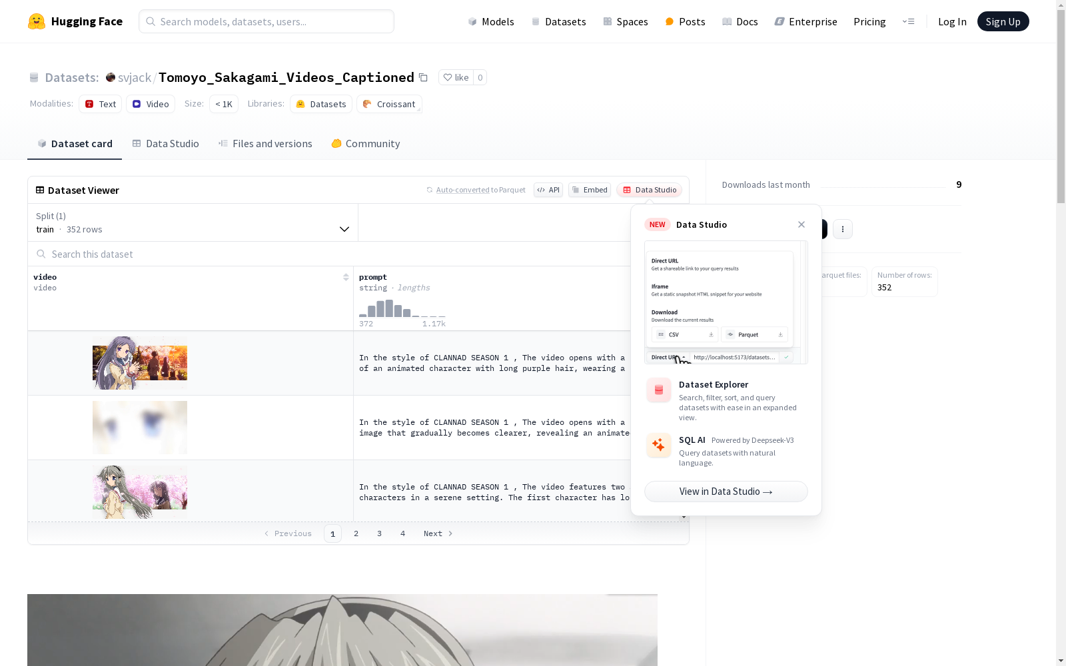1066x666 pixels.
Task: Go to Spaces in the navigation
Action: click(x=626, y=21)
